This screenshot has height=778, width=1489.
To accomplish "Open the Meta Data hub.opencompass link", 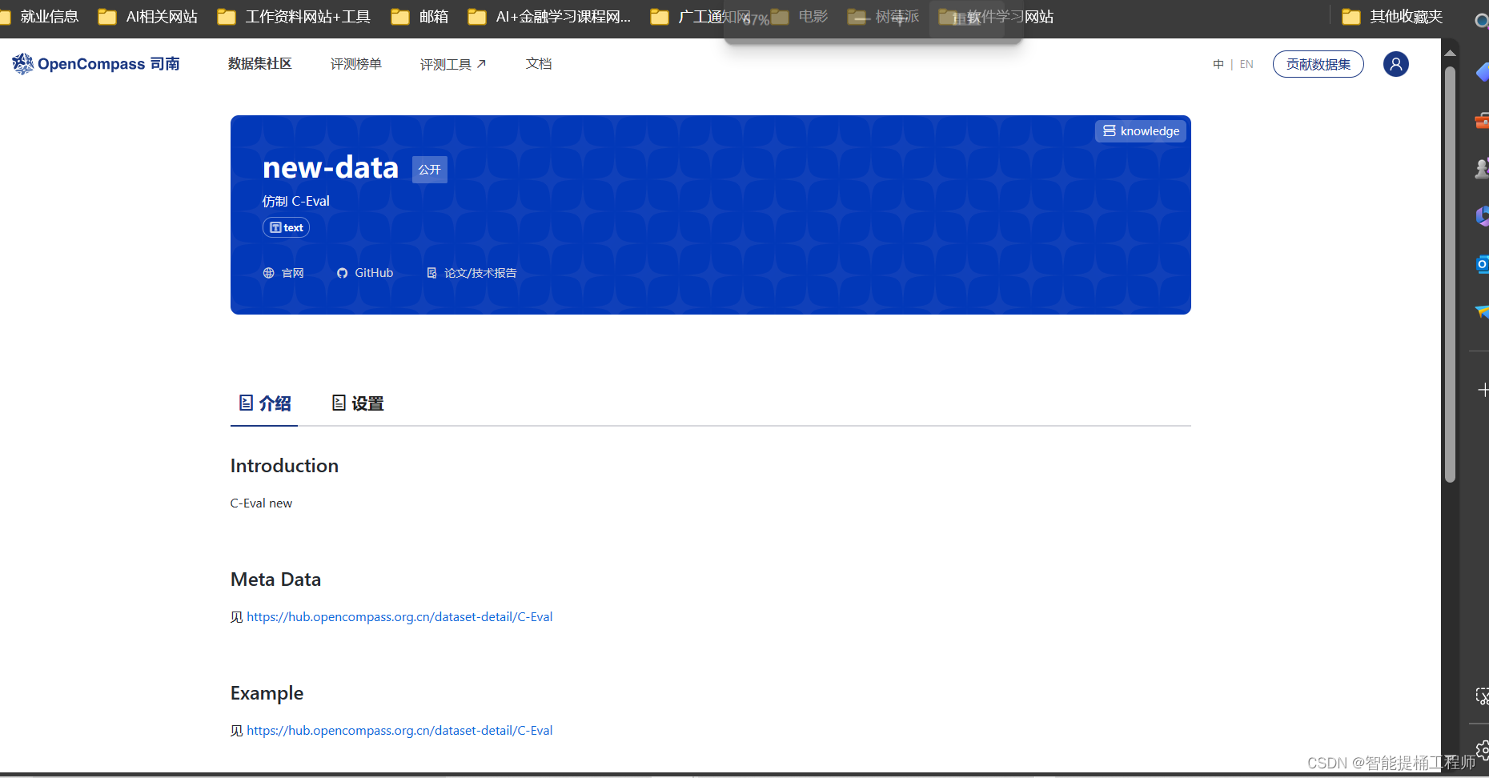I will (x=399, y=616).
